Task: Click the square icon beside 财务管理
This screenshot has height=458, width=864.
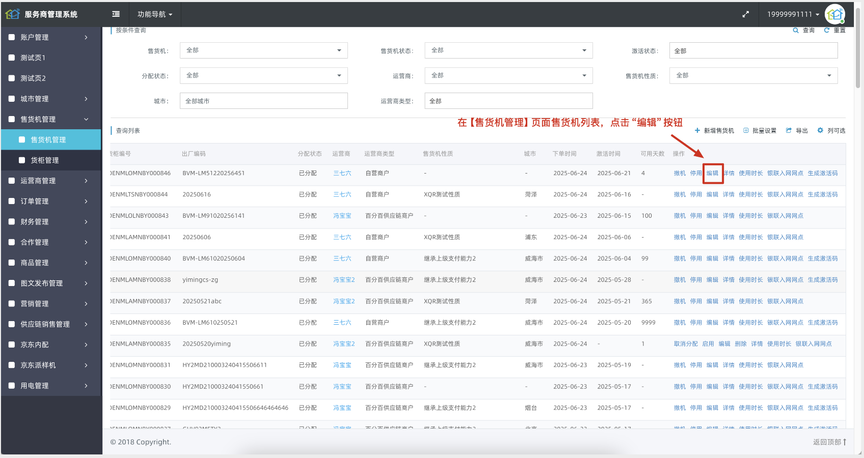Action: (12, 222)
